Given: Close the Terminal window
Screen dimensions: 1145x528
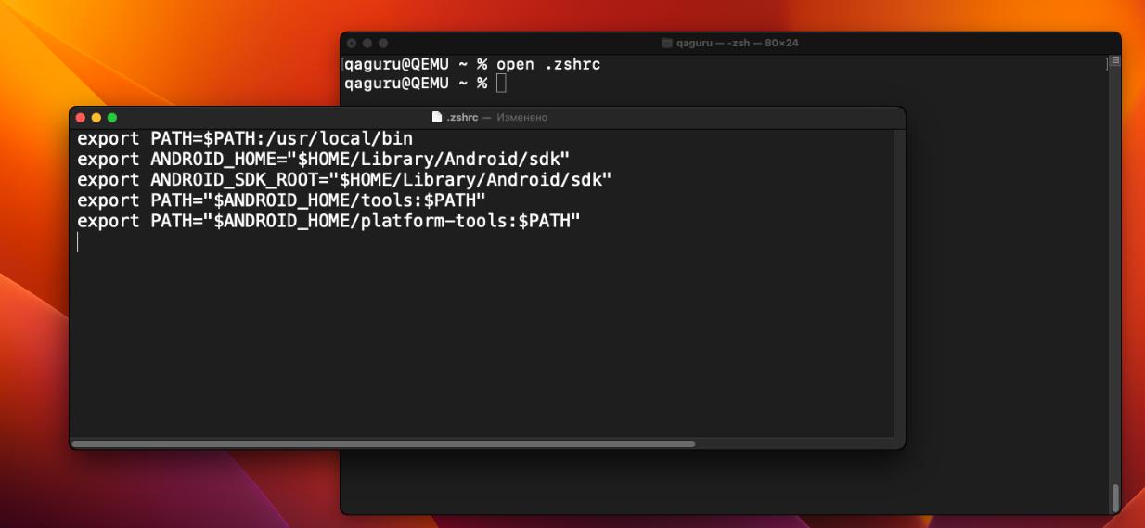Looking at the screenshot, I should click(352, 44).
